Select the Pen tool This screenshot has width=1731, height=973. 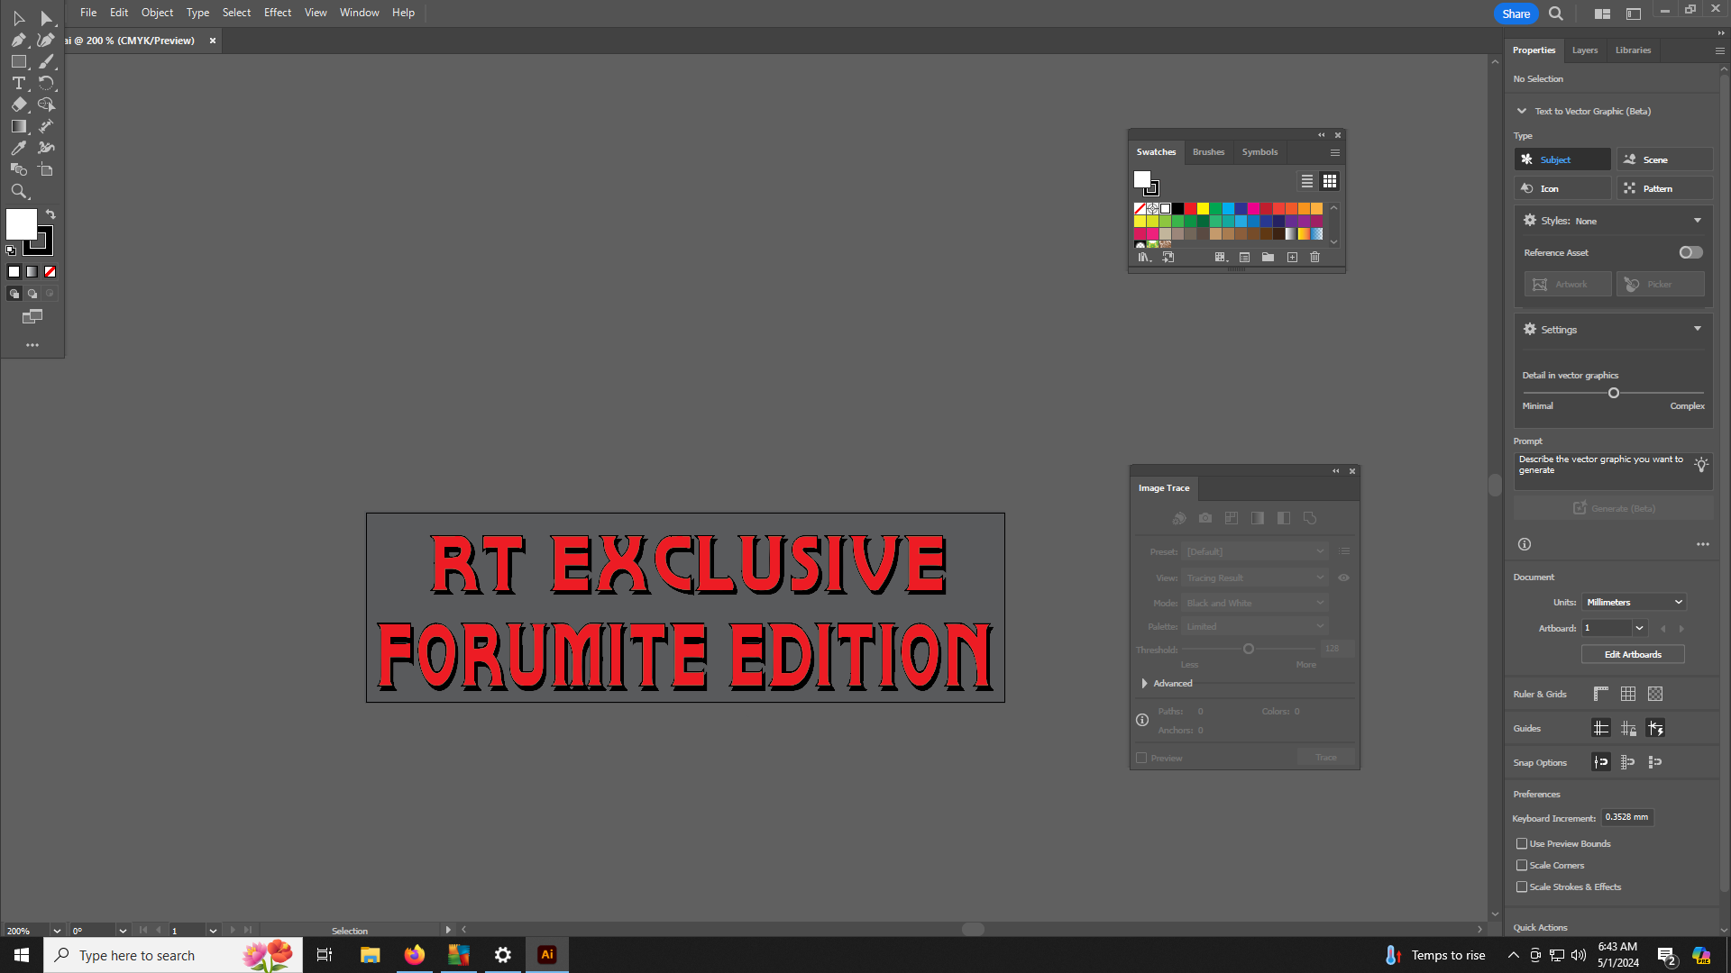point(18,40)
